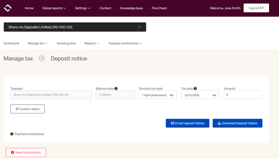Screen dimensions: 279x159
Task: Switch to the Dashboard tab
Action: 11,43
